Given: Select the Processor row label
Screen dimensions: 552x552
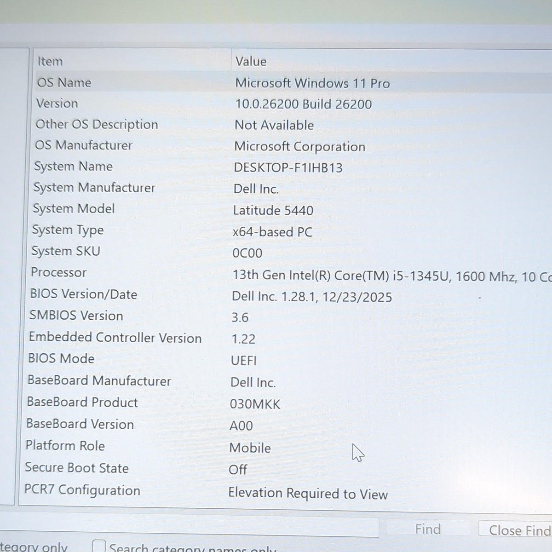Looking at the screenshot, I should 58,272.
